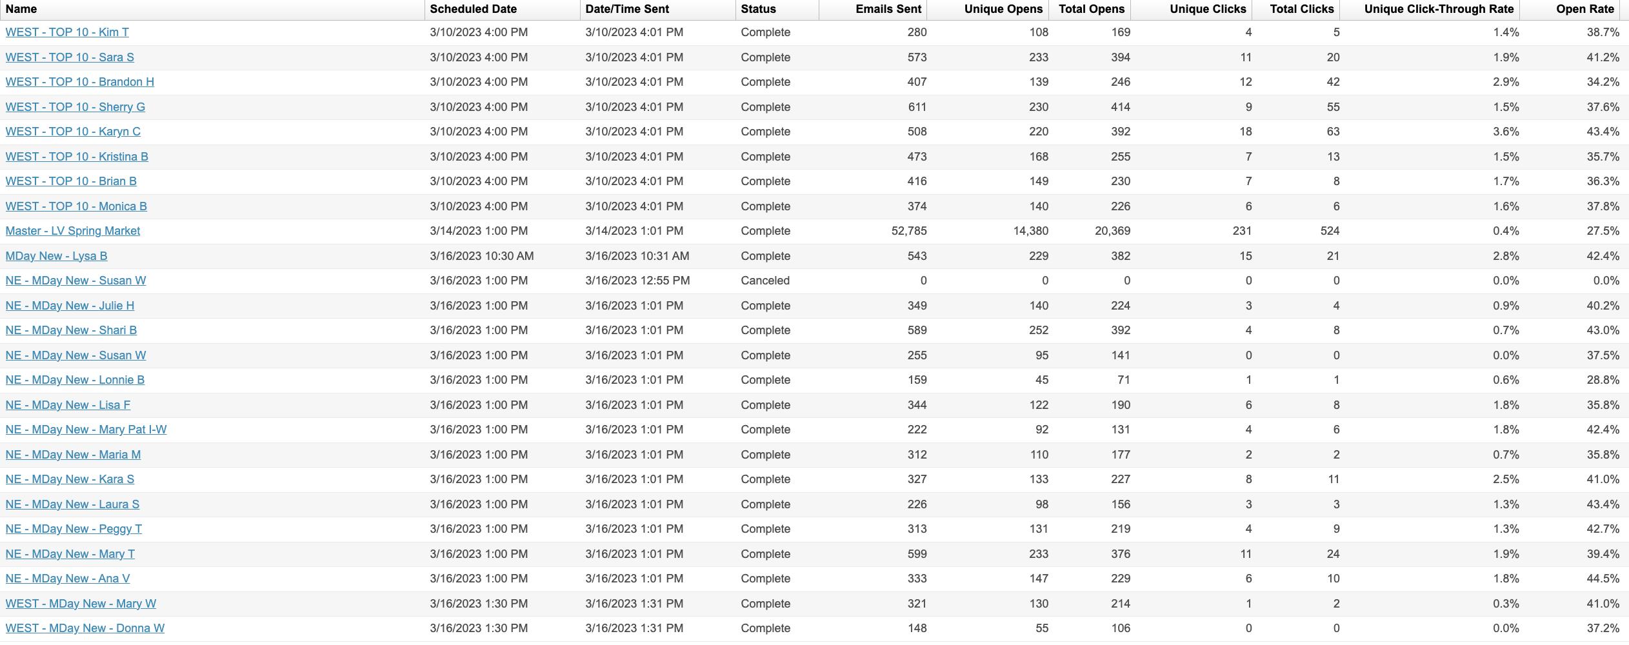Open WEST - MDay New - Donna W
The height and width of the screenshot is (645, 1629).
(x=85, y=628)
